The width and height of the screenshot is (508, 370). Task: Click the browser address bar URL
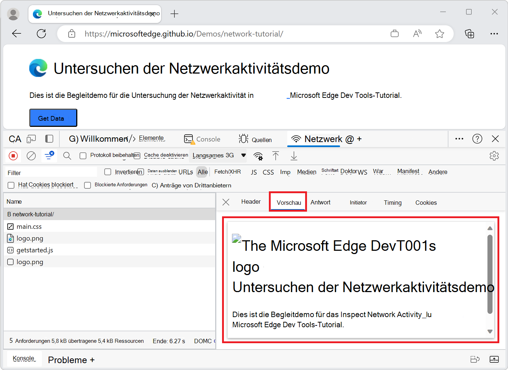coord(184,34)
